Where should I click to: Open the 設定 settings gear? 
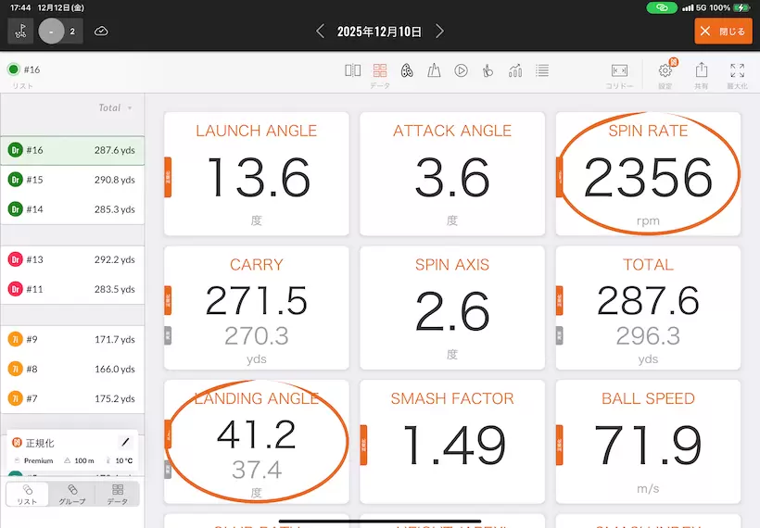pyautogui.click(x=665, y=71)
